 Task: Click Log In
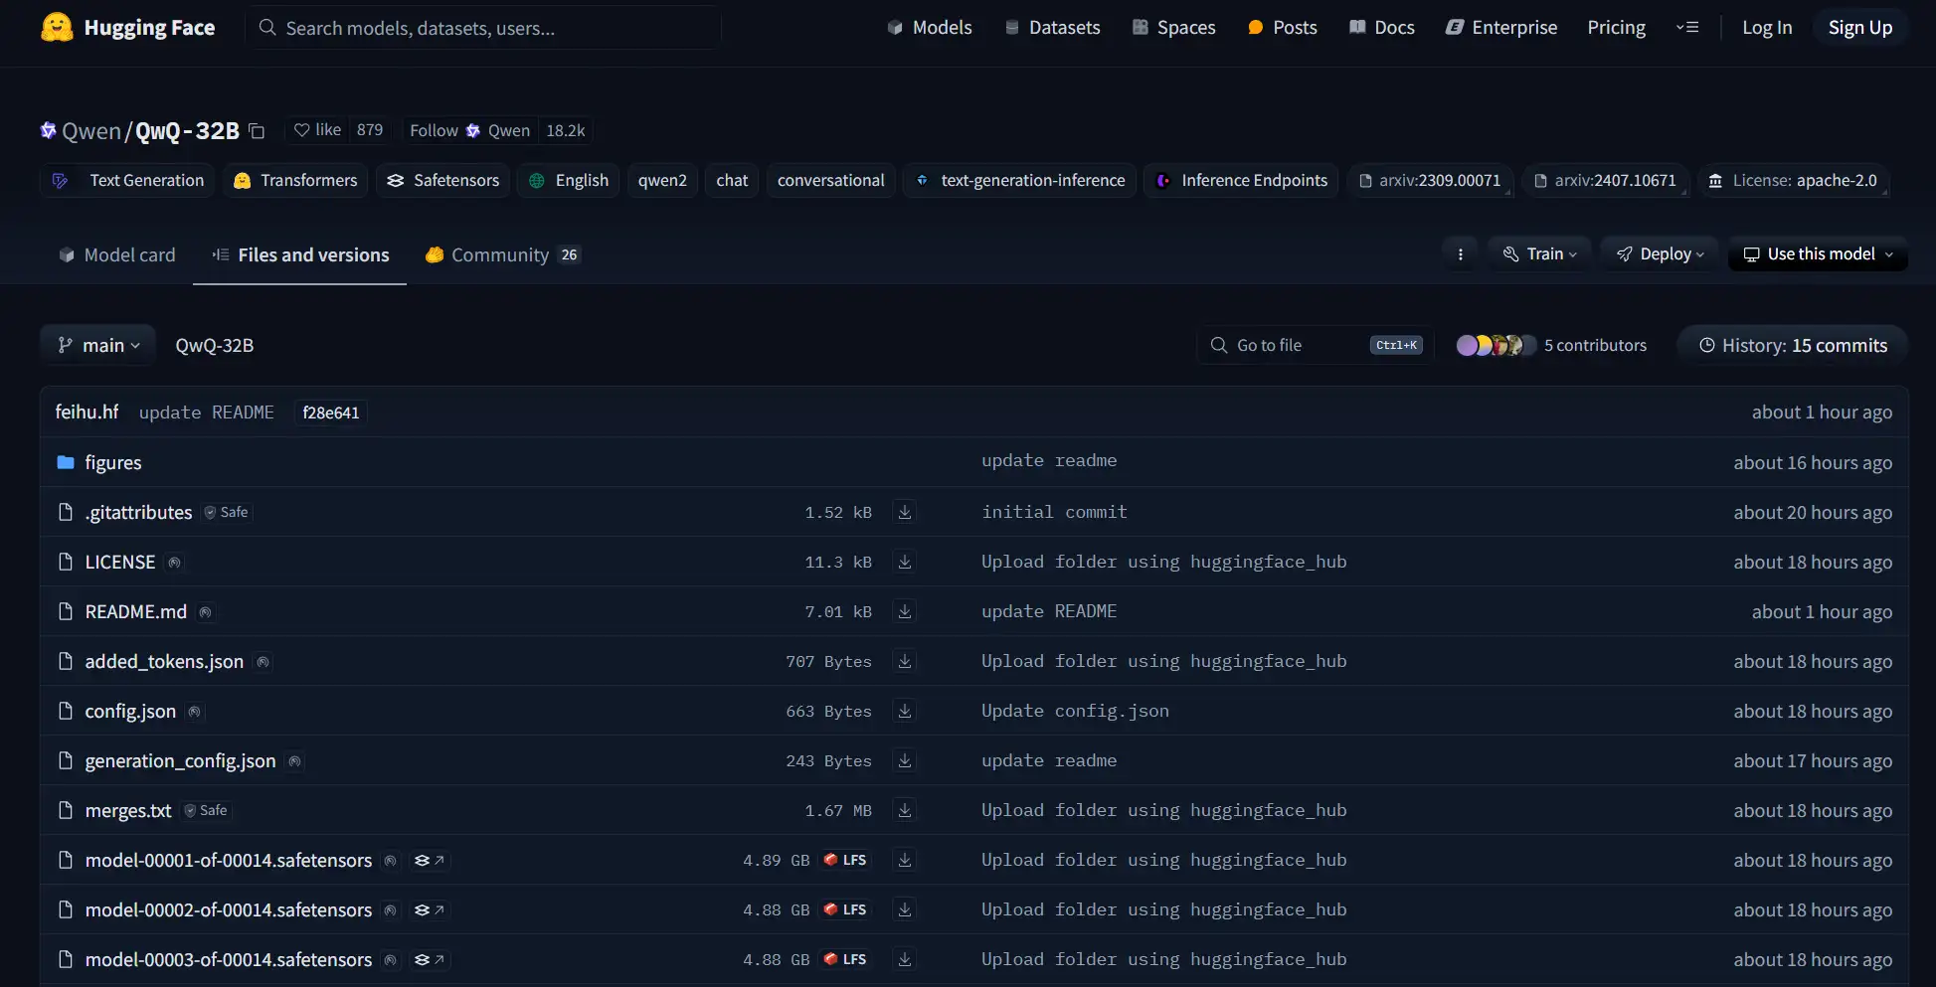coord(1767,28)
